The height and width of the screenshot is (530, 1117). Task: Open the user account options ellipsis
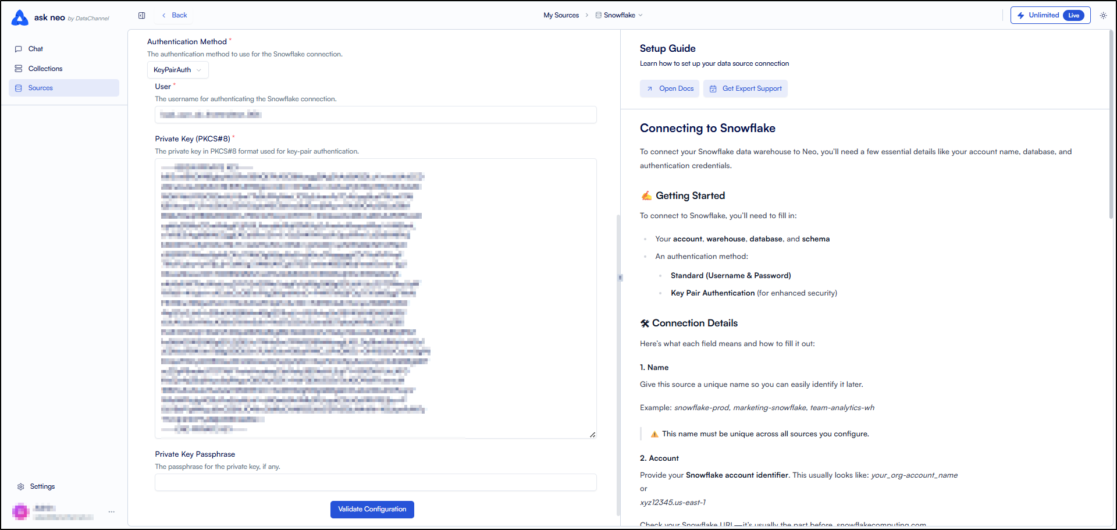point(112,512)
